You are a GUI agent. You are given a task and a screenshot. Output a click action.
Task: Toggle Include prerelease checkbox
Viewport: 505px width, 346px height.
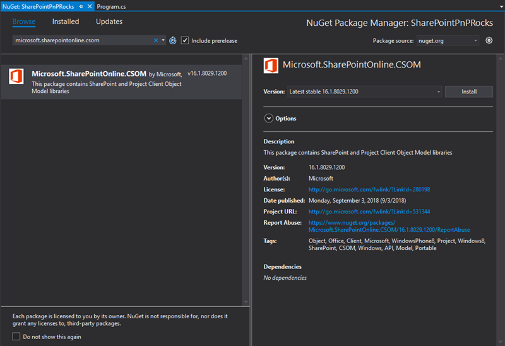click(x=184, y=40)
